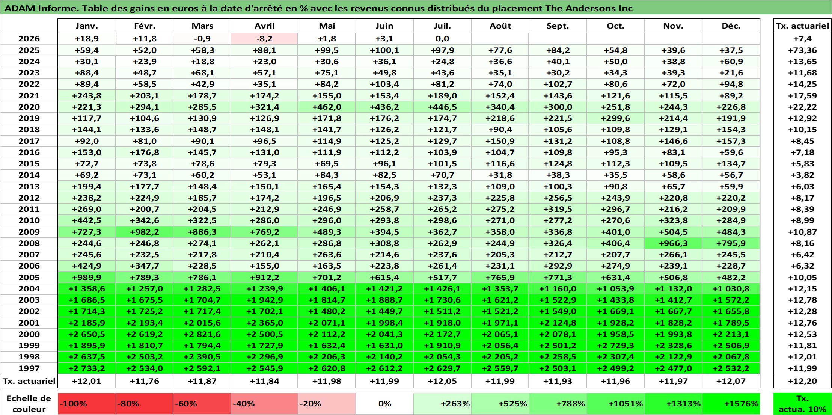Select the -0,9 cell for Mars 2026
Screen dimensions: 832x415
tap(202, 39)
